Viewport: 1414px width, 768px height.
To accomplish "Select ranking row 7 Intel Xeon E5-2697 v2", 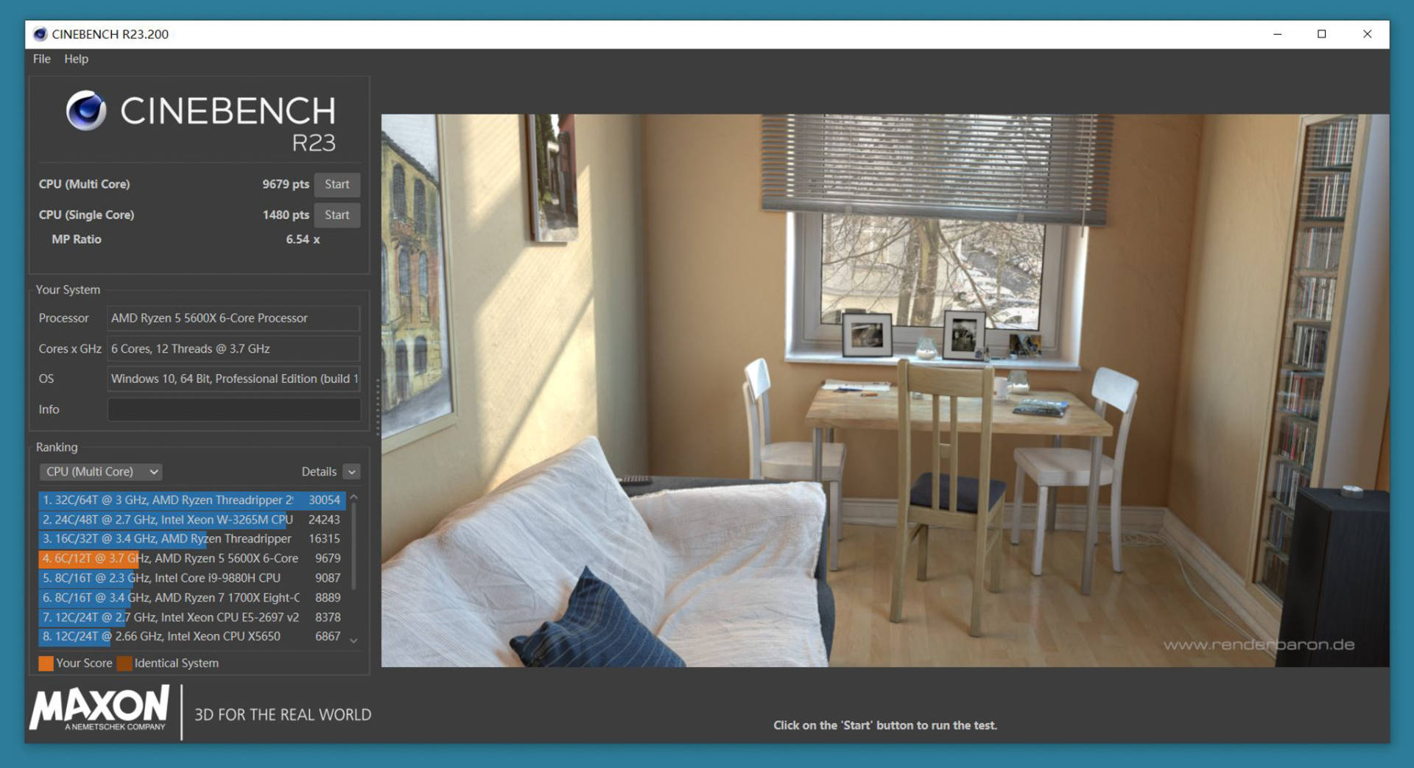I will (x=191, y=617).
